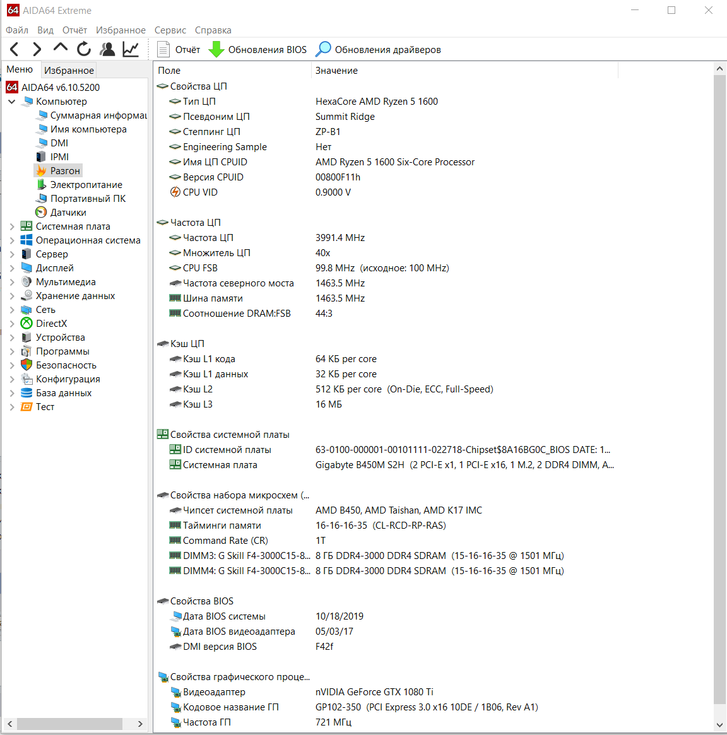The height and width of the screenshot is (735, 727).
Task: Open the graph chart toolbar icon
Action: point(130,49)
